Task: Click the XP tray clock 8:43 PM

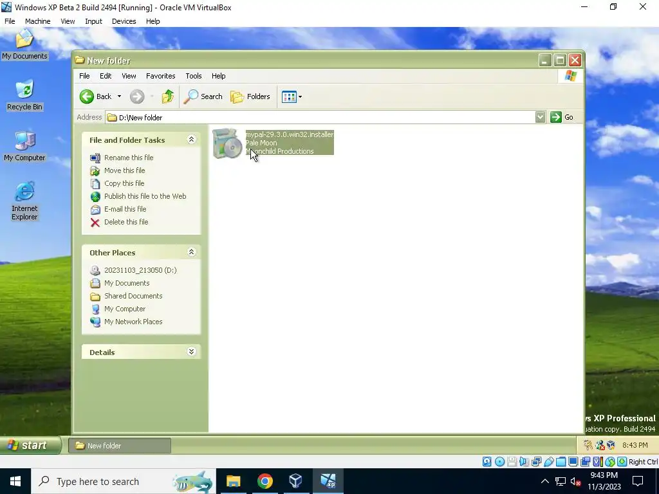Action: pyautogui.click(x=635, y=445)
